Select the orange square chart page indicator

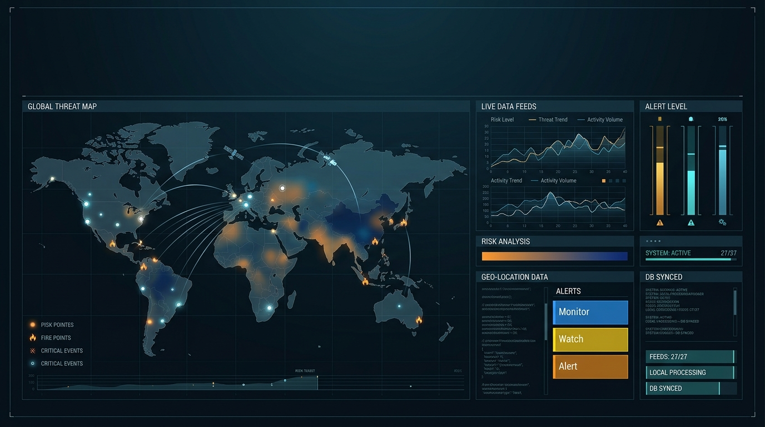tap(604, 181)
